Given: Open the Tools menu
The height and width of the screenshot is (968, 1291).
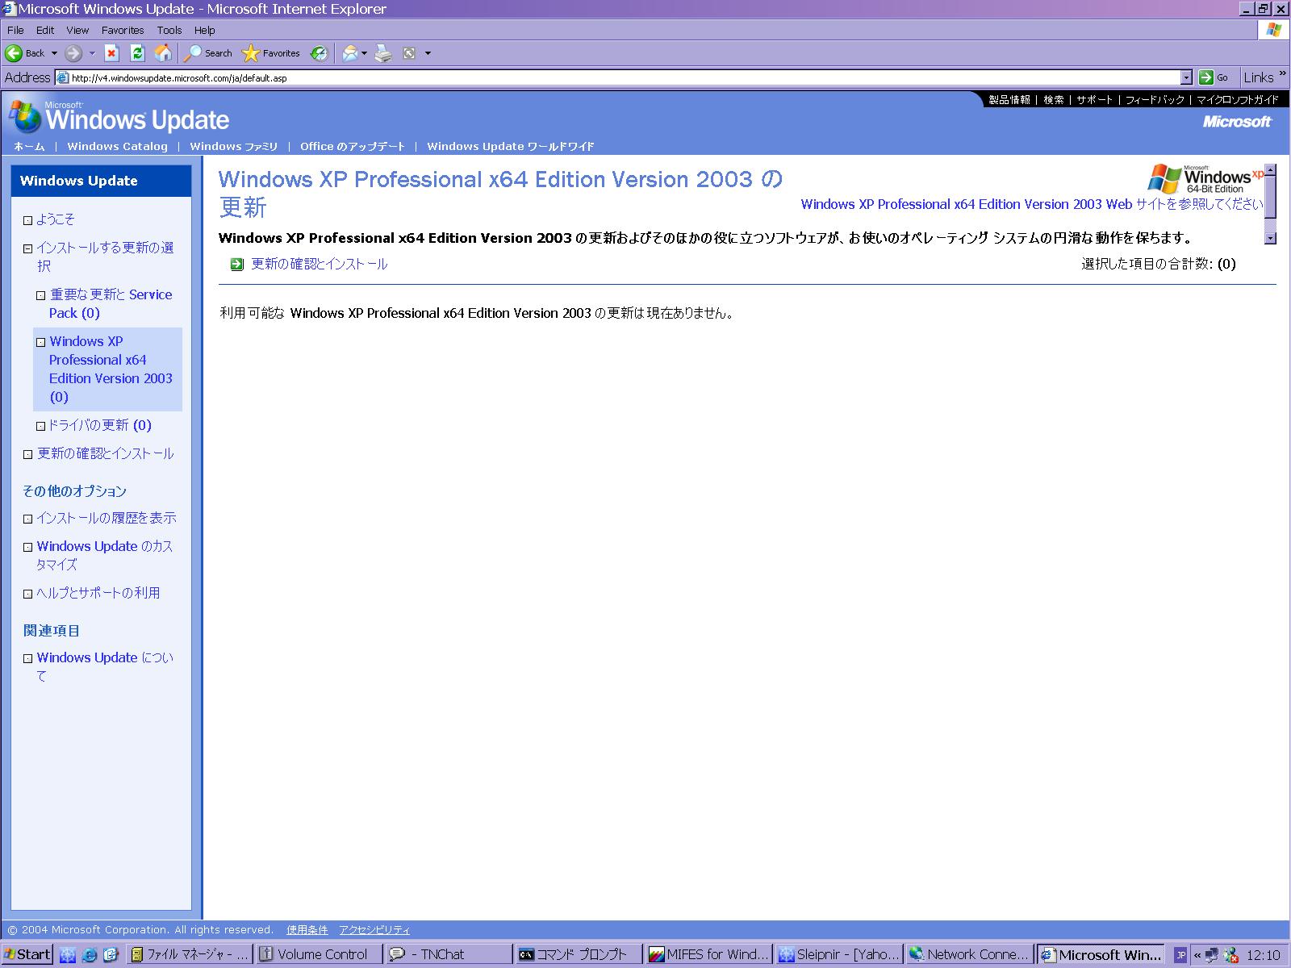Looking at the screenshot, I should tap(169, 30).
